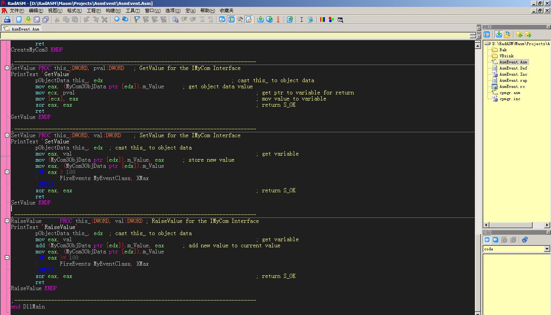This screenshot has height=315, width=551.
Task: Open the 工程(P) menu
Action: pos(94,11)
